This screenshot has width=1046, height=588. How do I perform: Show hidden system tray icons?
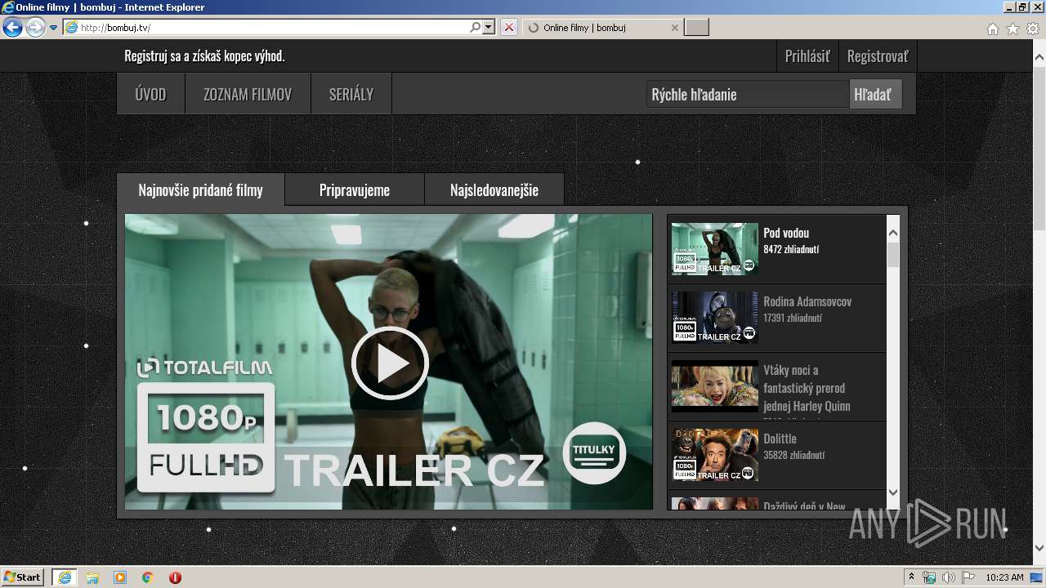[911, 577]
